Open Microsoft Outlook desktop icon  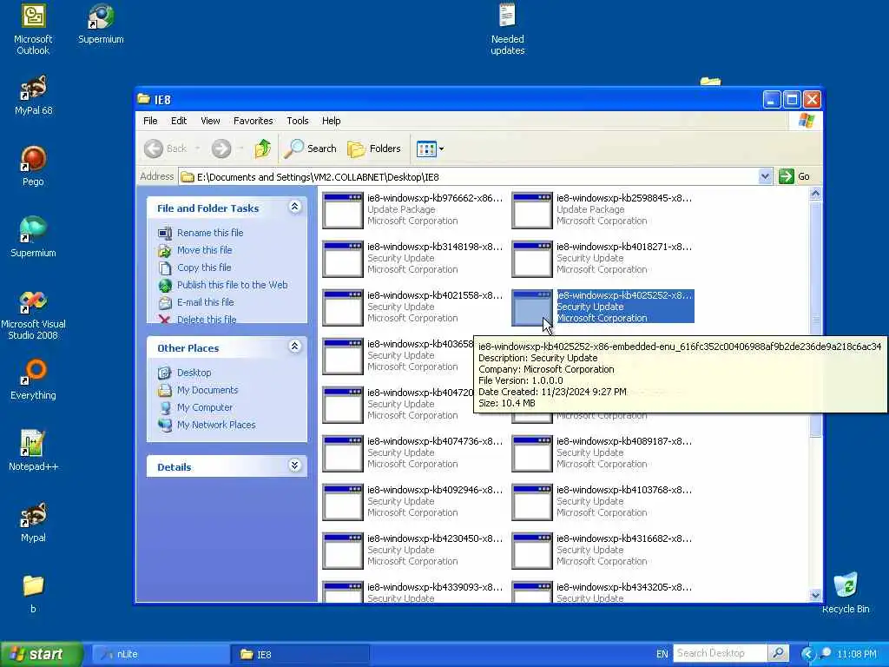pyautogui.click(x=33, y=30)
